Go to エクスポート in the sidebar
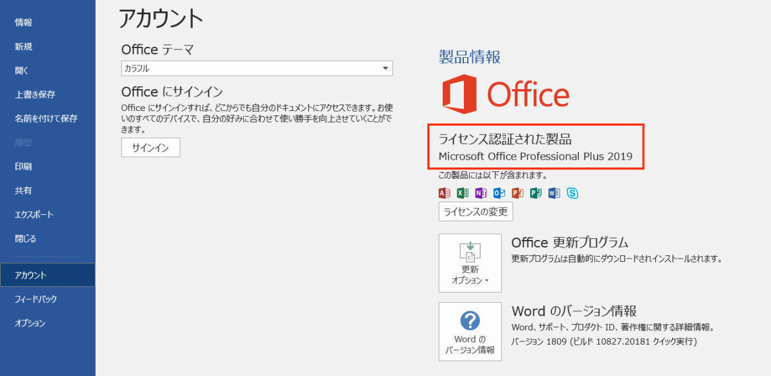 coord(35,214)
